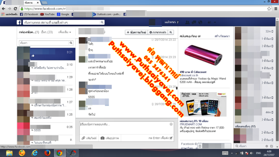This screenshot has width=279, height=157.
Task: Open the conversation timed 1:28
Action: click(x=46, y=91)
